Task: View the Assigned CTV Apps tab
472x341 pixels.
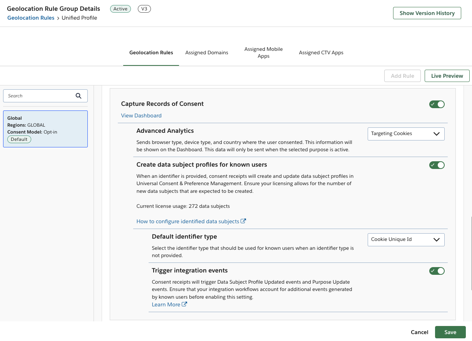Action: pos(321,52)
